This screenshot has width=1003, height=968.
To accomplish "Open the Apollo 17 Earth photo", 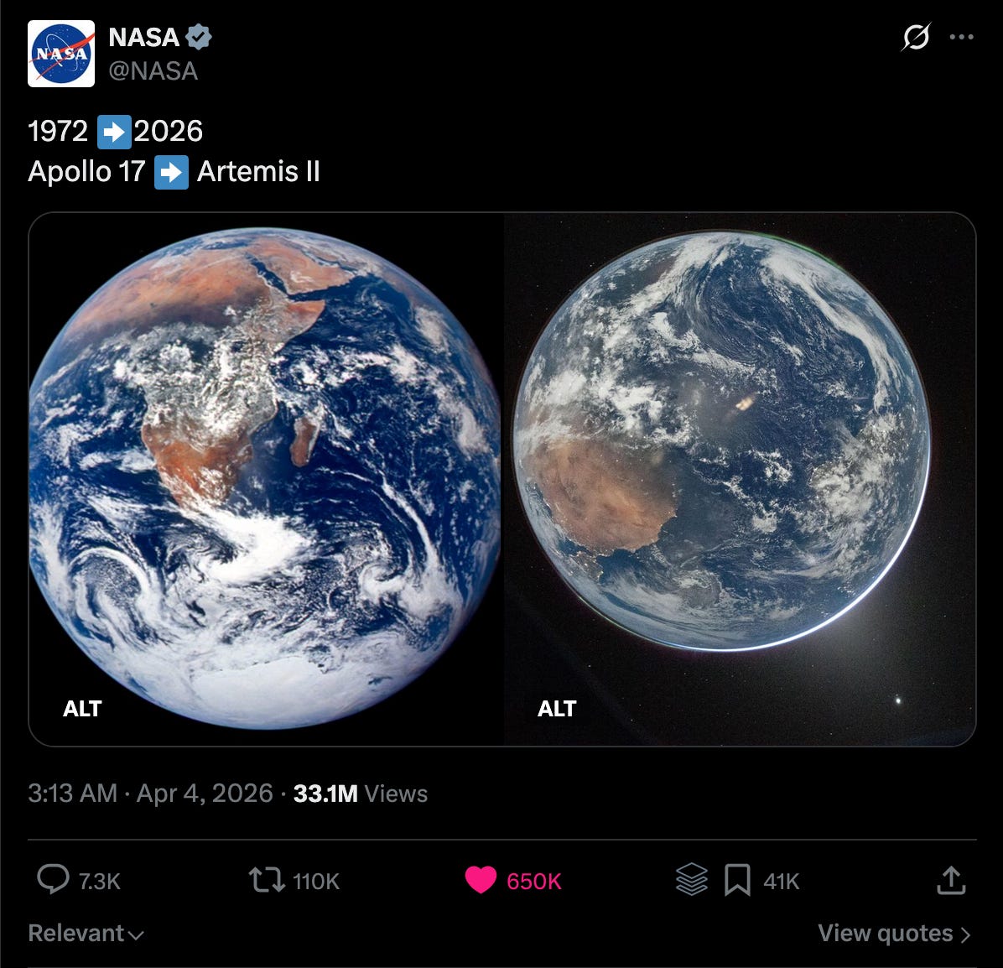I will pyautogui.click(x=266, y=479).
